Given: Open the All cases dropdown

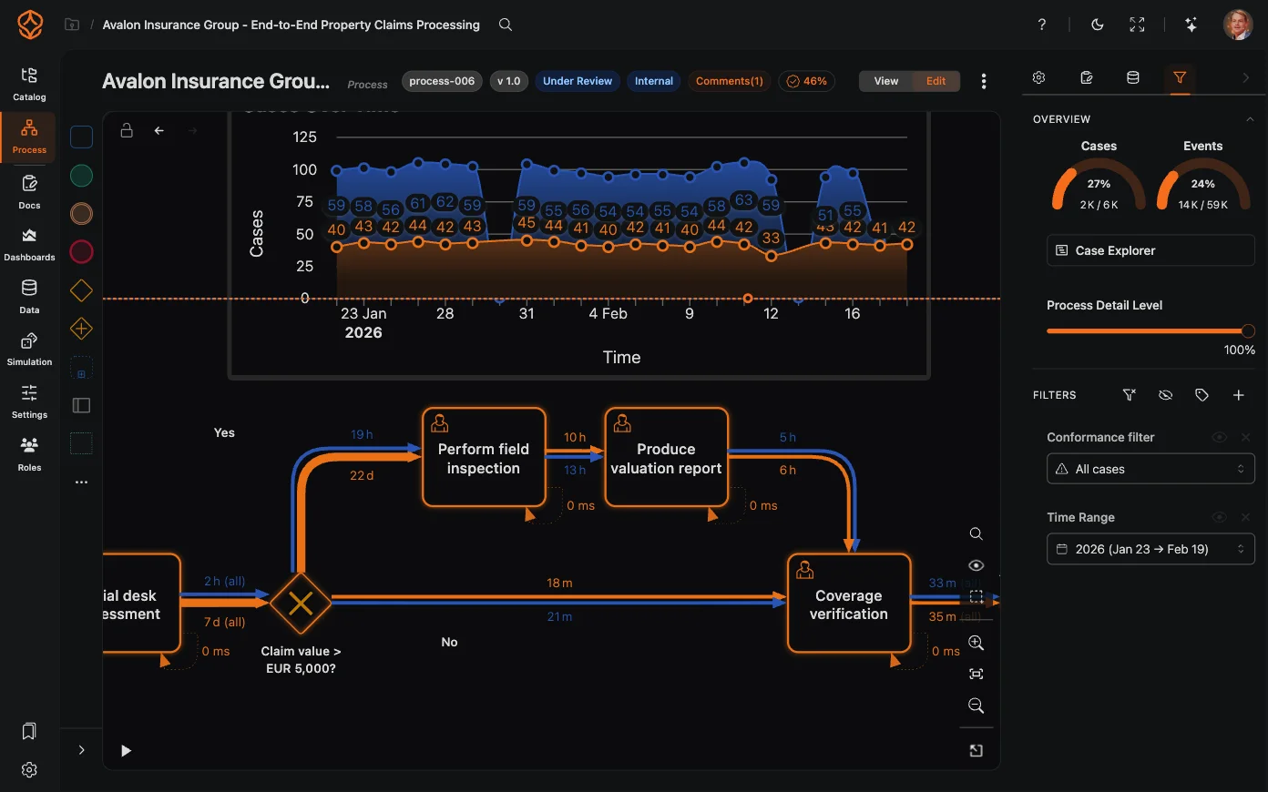Looking at the screenshot, I should pyautogui.click(x=1150, y=469).
